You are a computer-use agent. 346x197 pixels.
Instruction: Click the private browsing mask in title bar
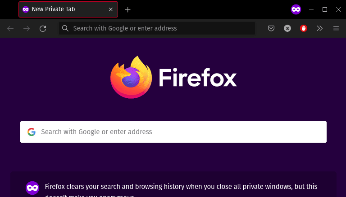click(x=296, y=9)
